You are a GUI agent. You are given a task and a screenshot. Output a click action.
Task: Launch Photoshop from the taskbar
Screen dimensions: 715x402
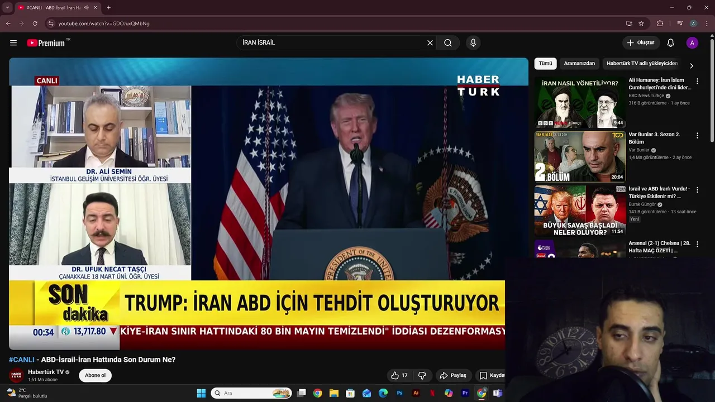pyautogui.click(x=399, y=393)
